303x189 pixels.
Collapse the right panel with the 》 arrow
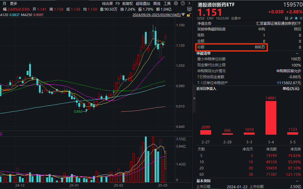coord(194,99)
